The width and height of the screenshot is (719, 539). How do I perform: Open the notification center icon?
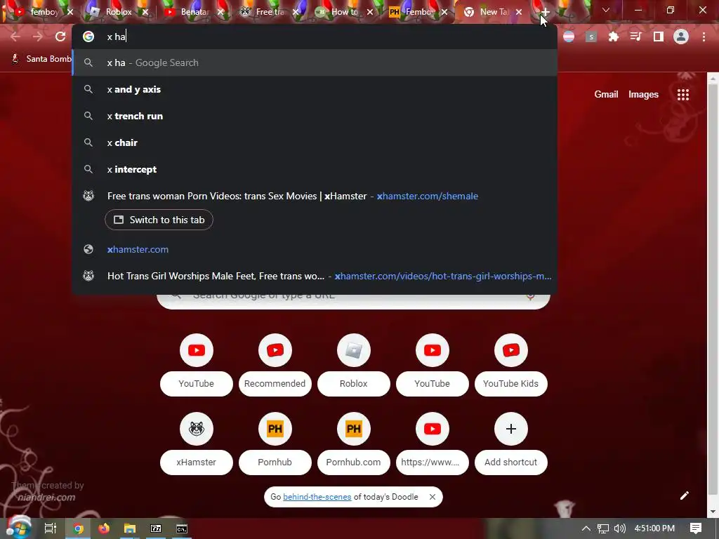pyautogui.click(x=696, y=528)
